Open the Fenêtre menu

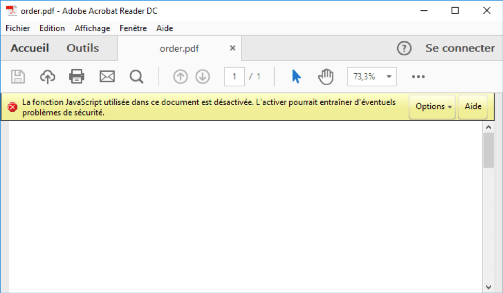(x=133, y=28)
